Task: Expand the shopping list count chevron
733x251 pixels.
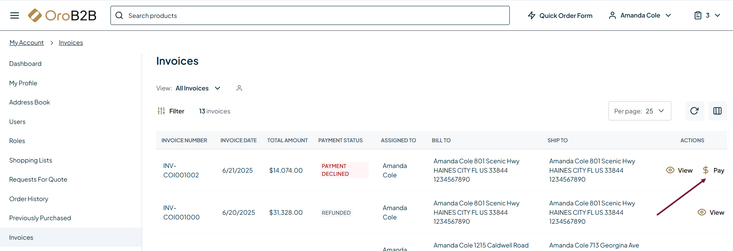Action: coord(717,16)
